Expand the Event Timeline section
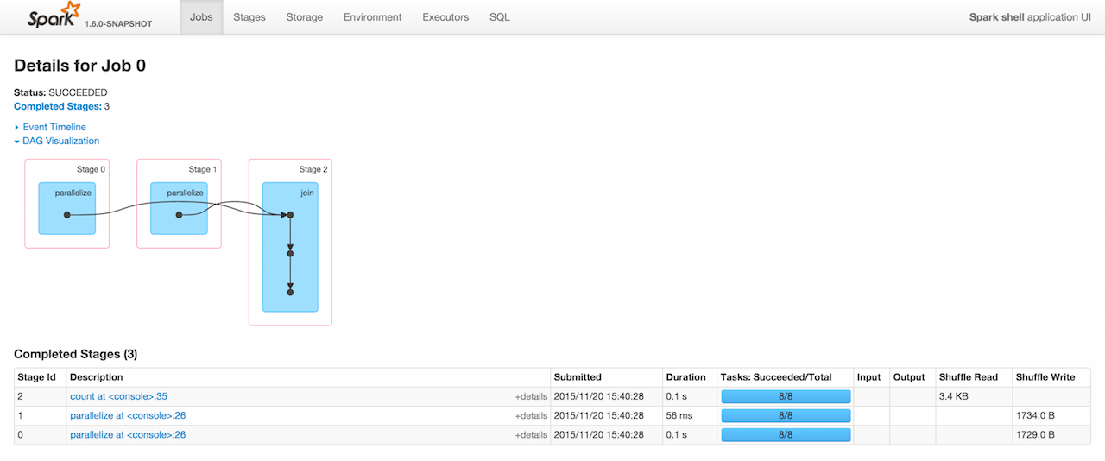This screenshot has width=1105, height=461. coord(54,127)
